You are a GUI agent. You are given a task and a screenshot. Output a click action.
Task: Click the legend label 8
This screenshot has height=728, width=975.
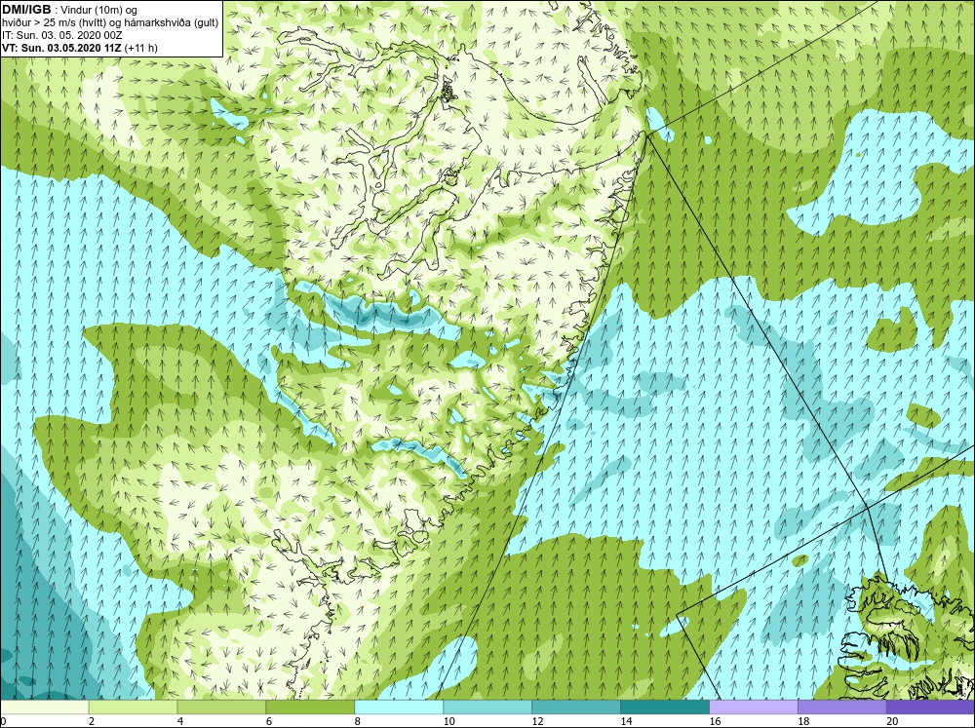click(x=358, y=721)
